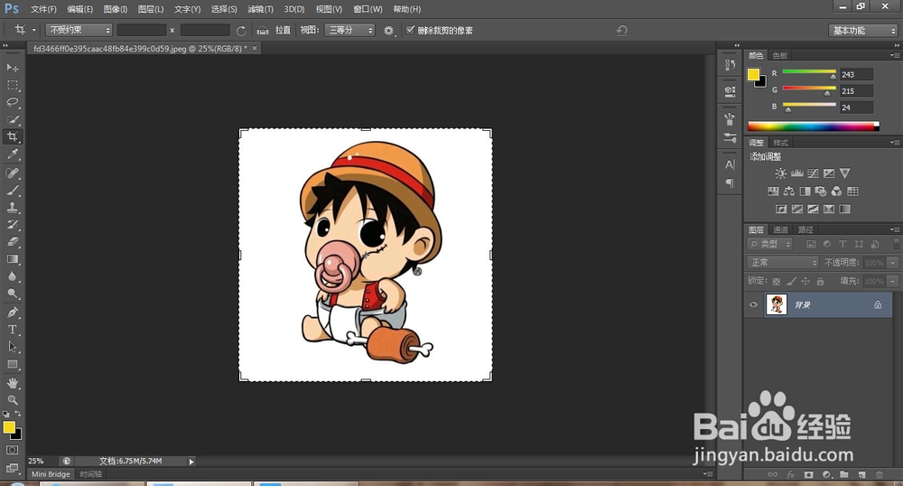
Task: Open the 类型 layer filter dropdown
Action: tap(770, 244)
